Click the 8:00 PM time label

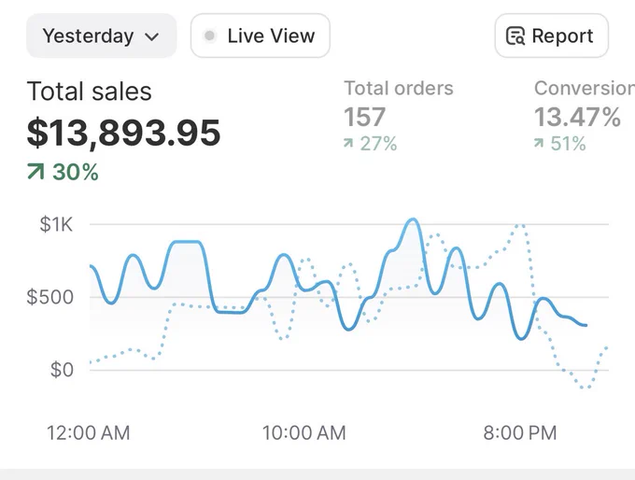[520, 432]
